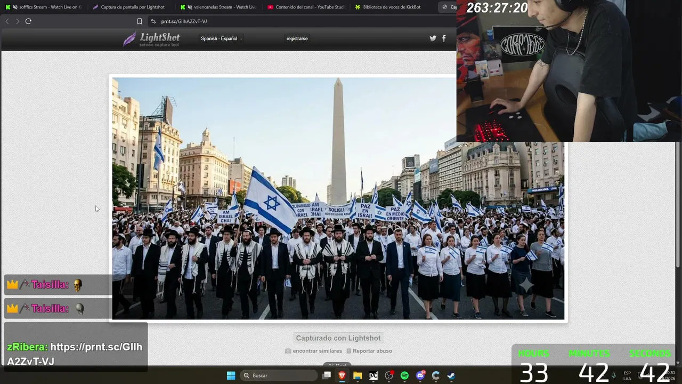Open the Brave browser taskbar icon
682x384 pixels.
(342, 375)
